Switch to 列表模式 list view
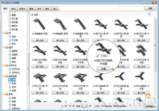 [150, 106]
